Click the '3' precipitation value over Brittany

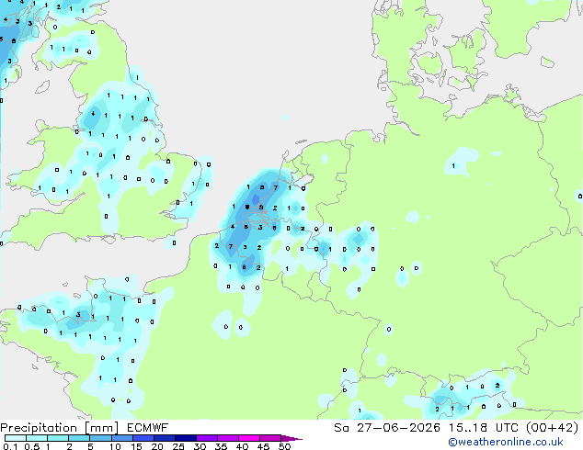[x=78, y=314]
